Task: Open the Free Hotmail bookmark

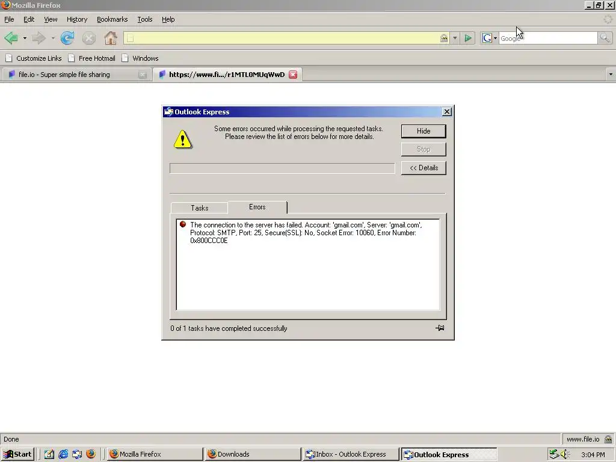Action: pyautogui.click(x=91, y=58)
